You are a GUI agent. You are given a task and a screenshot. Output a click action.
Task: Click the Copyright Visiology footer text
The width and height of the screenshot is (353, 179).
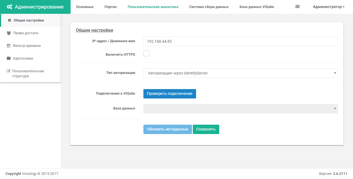[x=32, y=174]
